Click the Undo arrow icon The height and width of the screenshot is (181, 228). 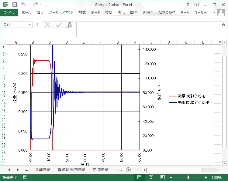(x=24, y=5)
